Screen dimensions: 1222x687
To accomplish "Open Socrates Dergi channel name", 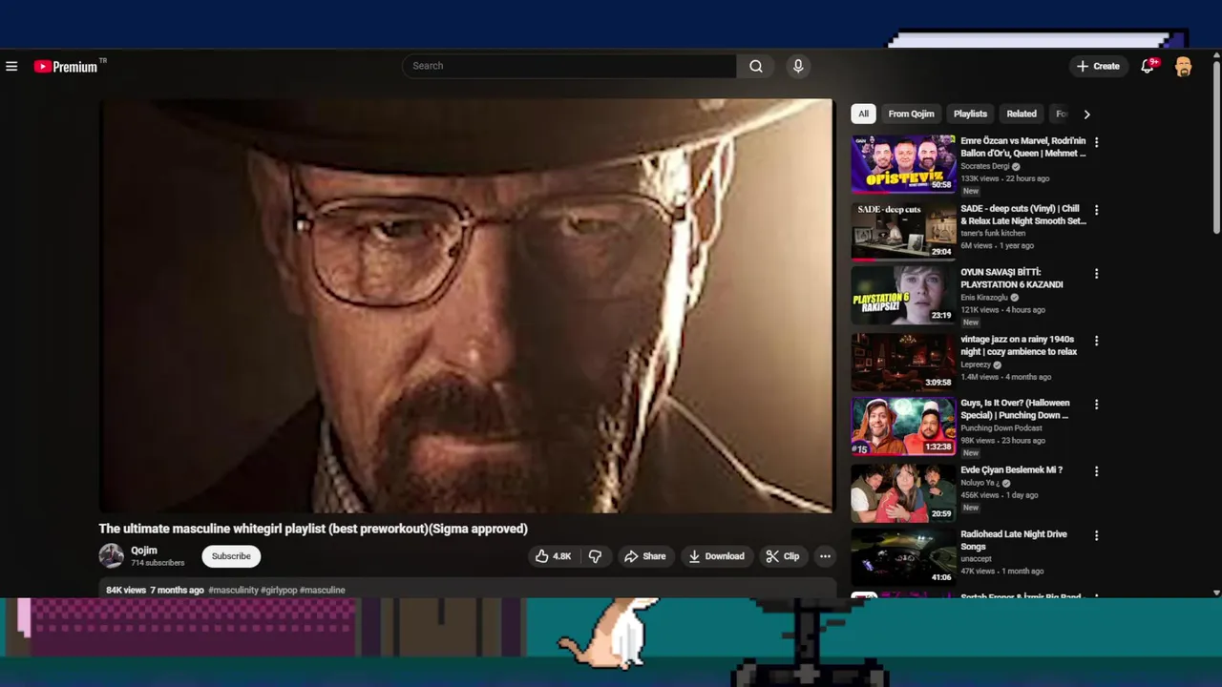I will coord(984,166).
